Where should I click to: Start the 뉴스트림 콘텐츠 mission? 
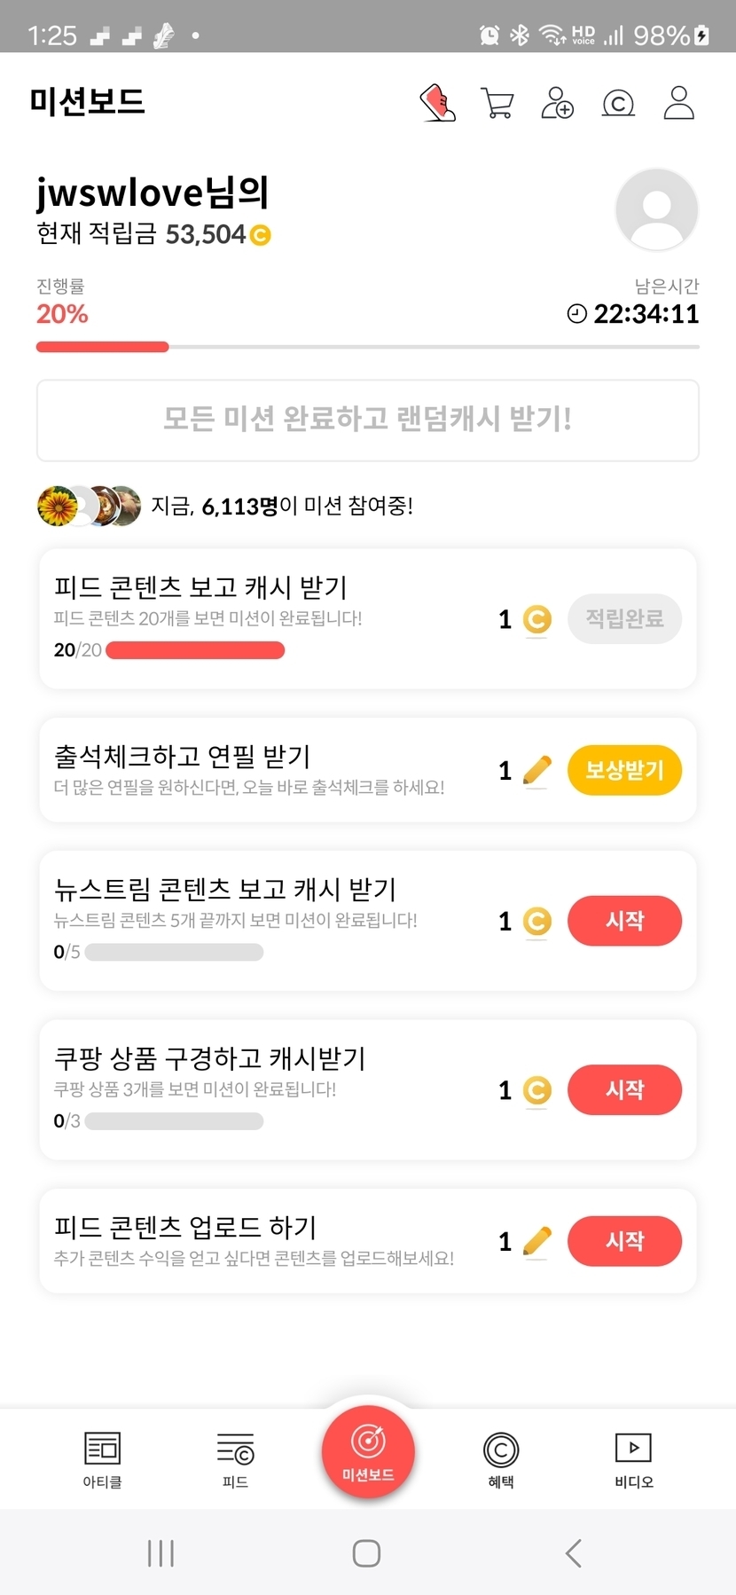pos(624,921)
